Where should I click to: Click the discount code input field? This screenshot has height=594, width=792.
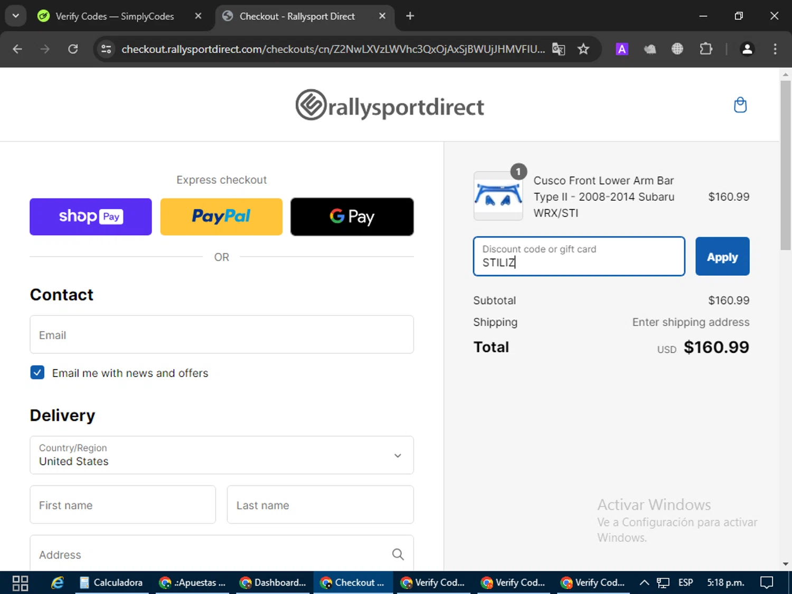(579, 257)
